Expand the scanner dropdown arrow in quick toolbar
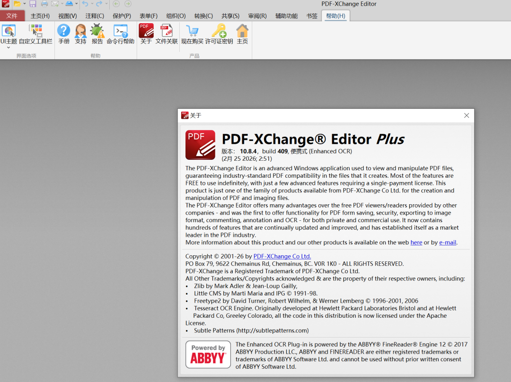The width and height of the screenshot is (511, 382). coord(76,4)
